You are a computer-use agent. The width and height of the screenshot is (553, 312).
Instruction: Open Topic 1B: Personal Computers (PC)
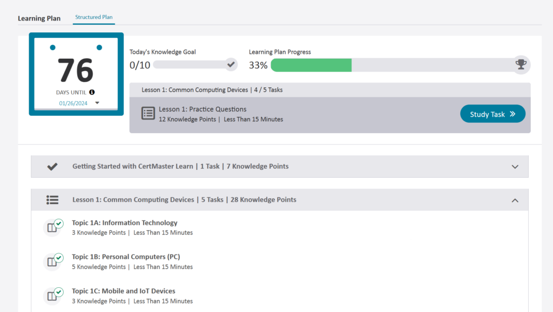coord(126,257)
